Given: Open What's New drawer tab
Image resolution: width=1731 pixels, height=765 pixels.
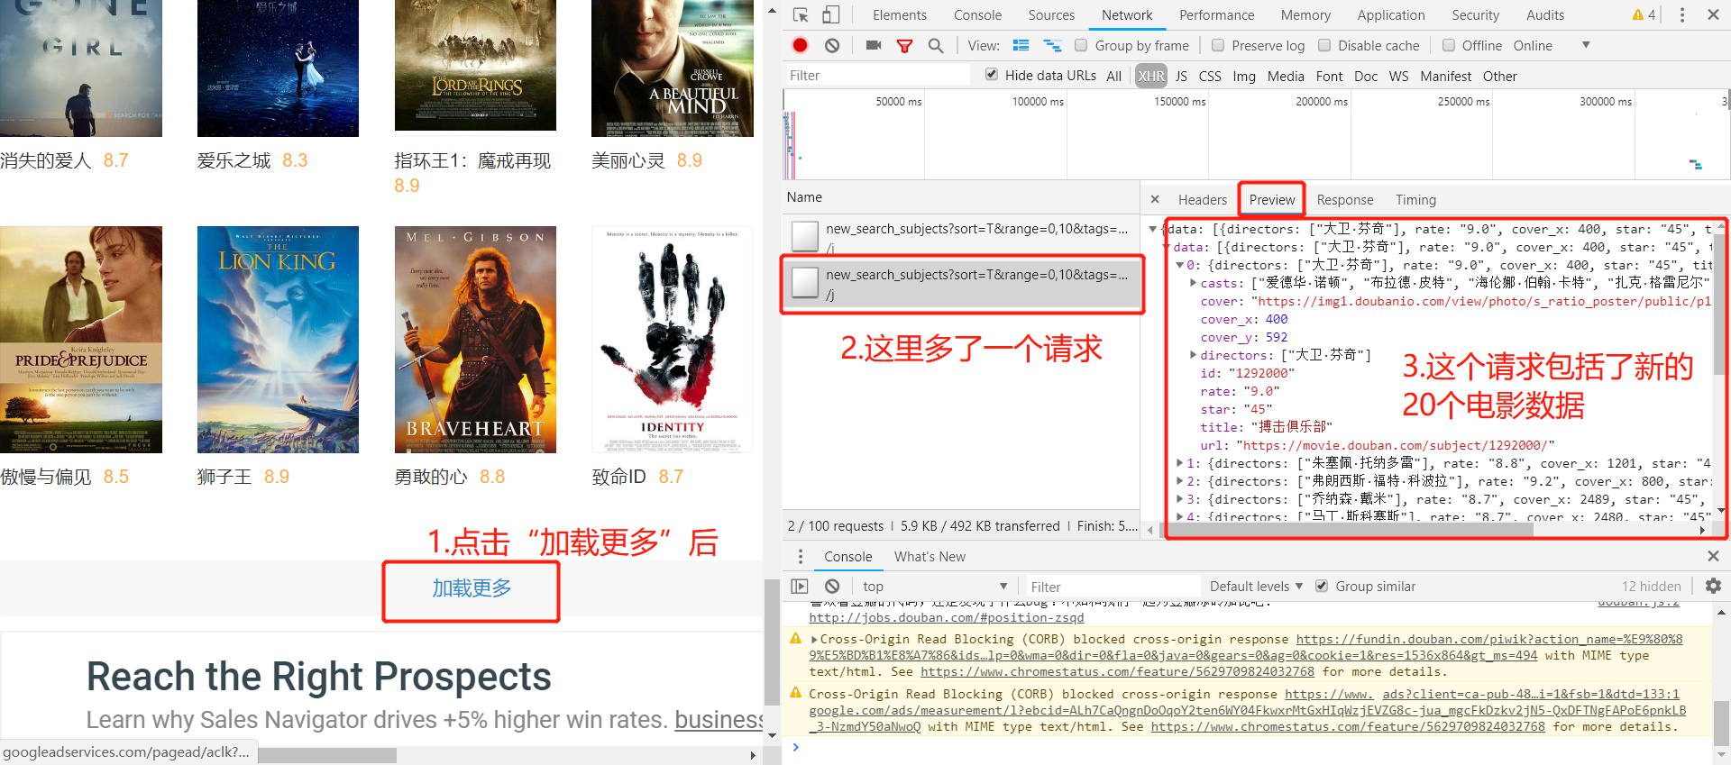Looking at the screenshot, I should (930, 556).
